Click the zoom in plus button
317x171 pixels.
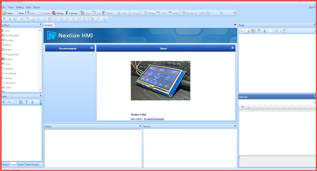point(235,13)
